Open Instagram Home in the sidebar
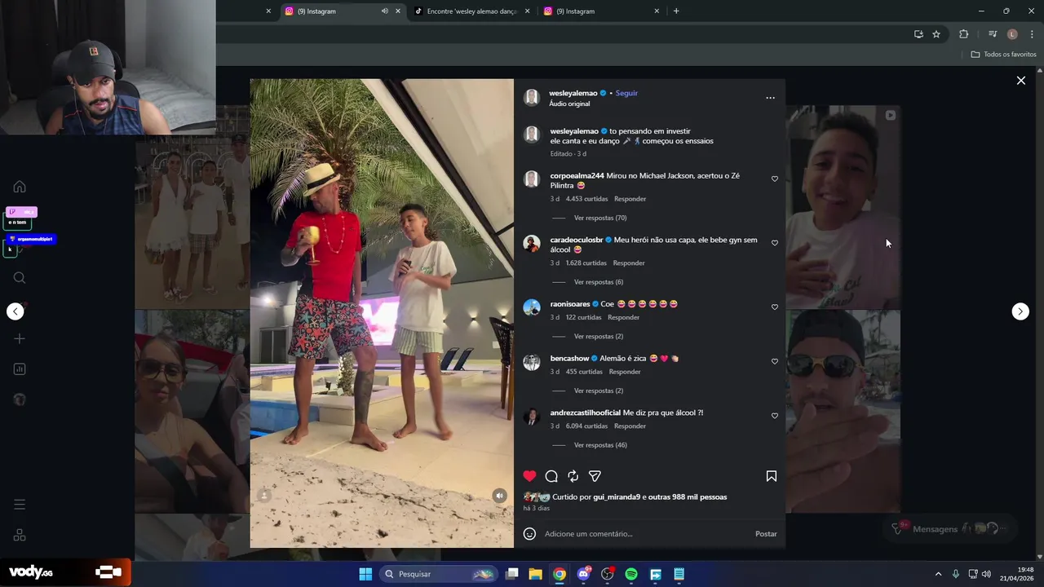This screenshot has width=1044, height=587. tap(20, 187)
